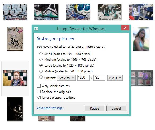Check Replace the originals
This screenshot has width=155, height=130.
click(x=39, y=92)
